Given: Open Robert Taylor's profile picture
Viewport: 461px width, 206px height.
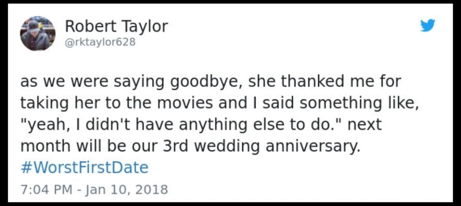Looking at the screenshot, I should [x=38, y=33].
